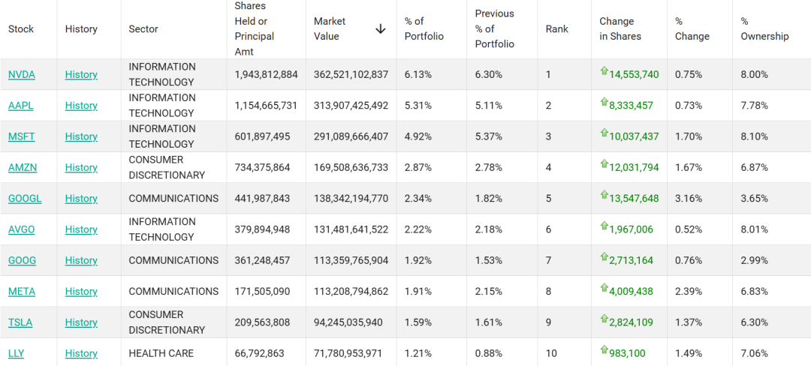The image size is (811, 366).
Task: Click green up arrow in NVDA row
Action: pyautogui.click(x=604, y=71)
